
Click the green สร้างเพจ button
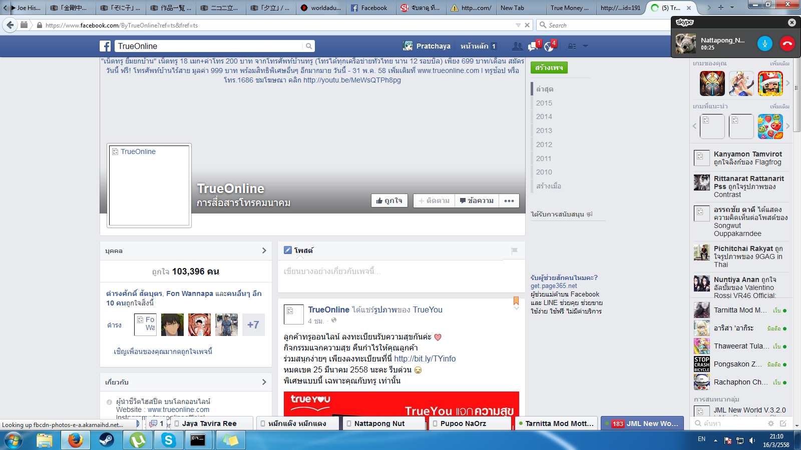(x=549, y=67)
